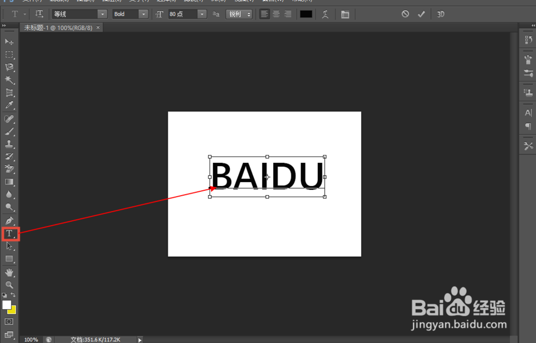
Task: Open the Character panel icon
Action: tap(528, 113)
